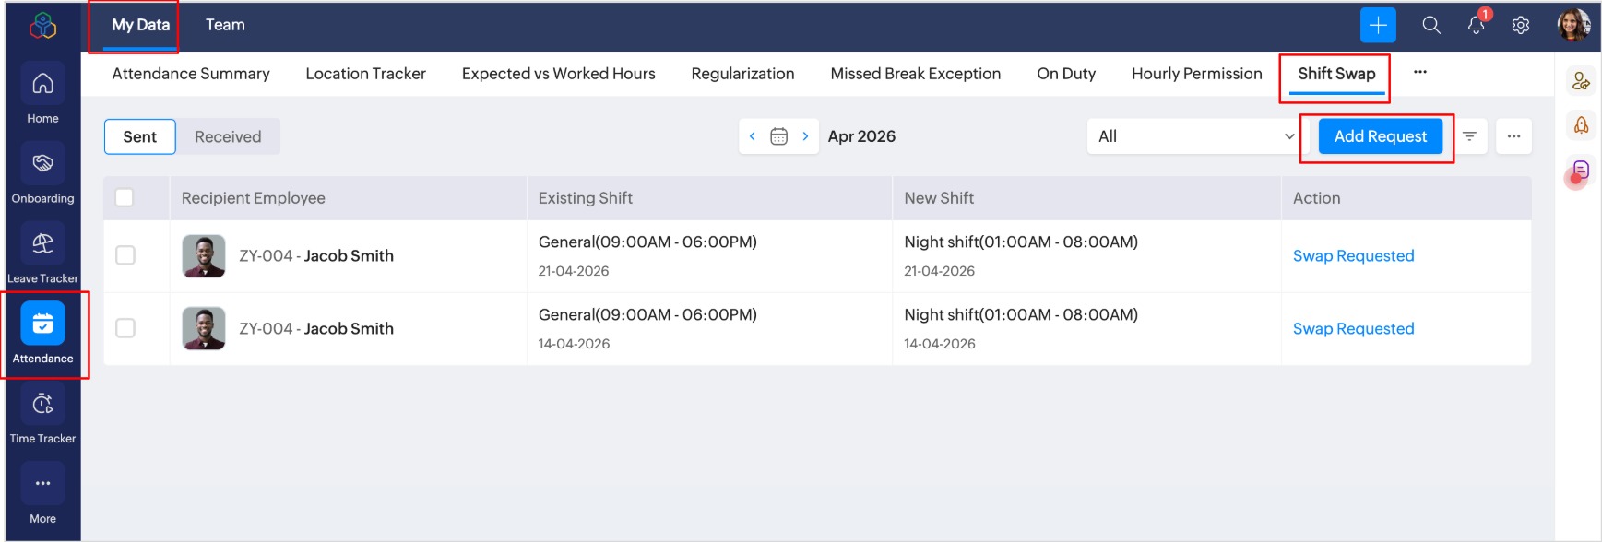Viewport: 1602px width, 542px height.
Task: Expand the More sidebar menu
Action: click(42, 484)
